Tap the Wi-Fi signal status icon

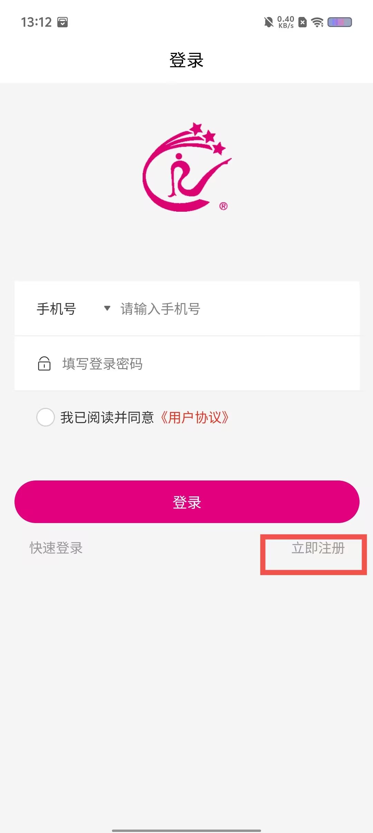[317, 22]
